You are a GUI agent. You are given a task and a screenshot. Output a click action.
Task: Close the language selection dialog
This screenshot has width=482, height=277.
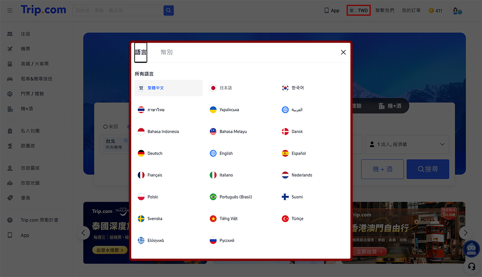click(x=343, y=52)
